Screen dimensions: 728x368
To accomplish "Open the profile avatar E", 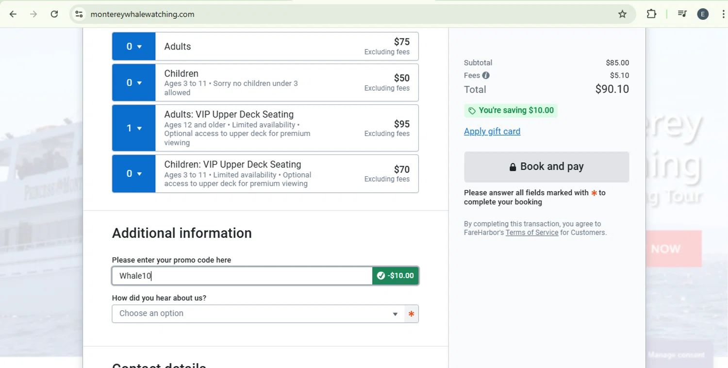I will (703, 14).
